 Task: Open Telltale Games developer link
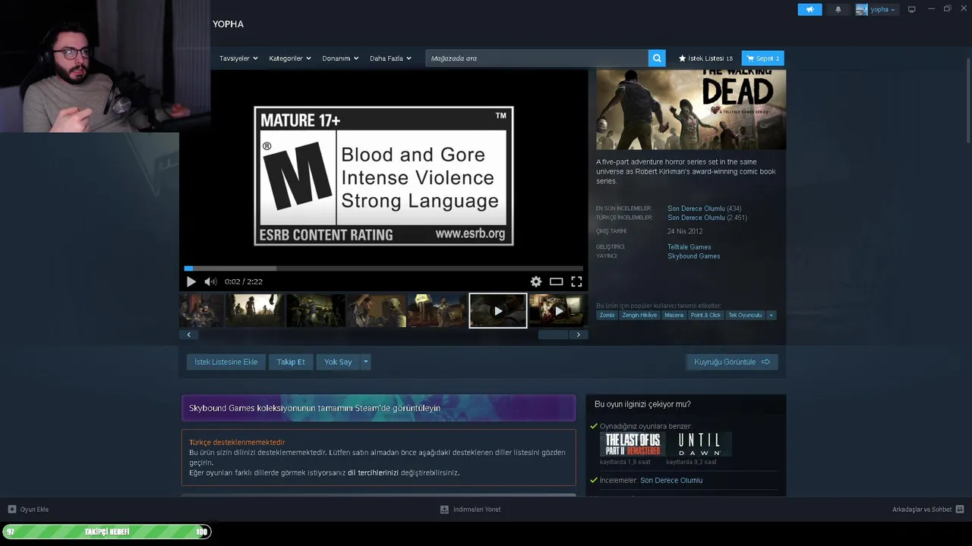[690, 247]
